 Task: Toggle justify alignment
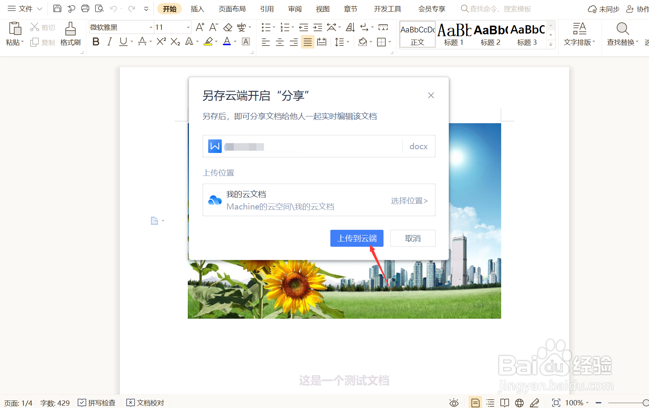point(308,42)
